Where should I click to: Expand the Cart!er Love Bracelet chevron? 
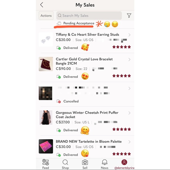pyautogui.click(x=129, y=59)
